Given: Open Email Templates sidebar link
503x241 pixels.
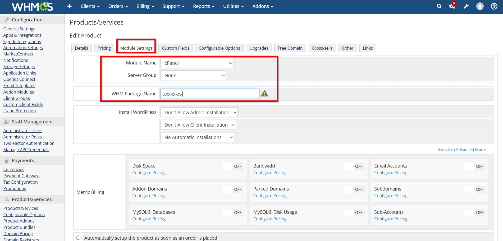Looking at the screenshot, I should tap(19, 86).
